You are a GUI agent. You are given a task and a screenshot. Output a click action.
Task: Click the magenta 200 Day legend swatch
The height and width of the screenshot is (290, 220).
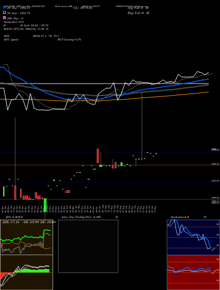pos(4,18)
